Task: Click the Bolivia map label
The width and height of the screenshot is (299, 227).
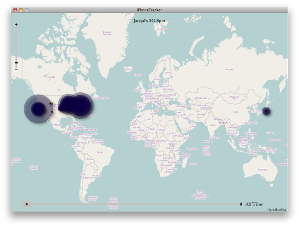Action: (90, 159)
